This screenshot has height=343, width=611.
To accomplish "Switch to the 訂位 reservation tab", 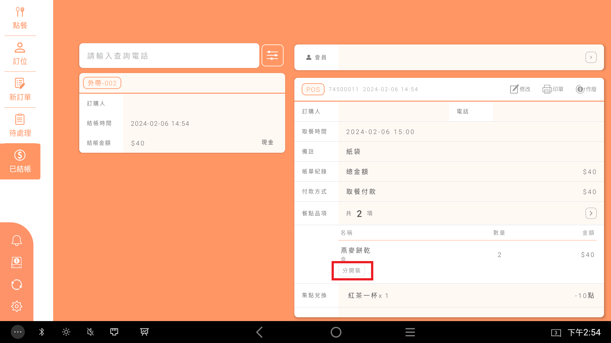I will [x=20, y=54].
